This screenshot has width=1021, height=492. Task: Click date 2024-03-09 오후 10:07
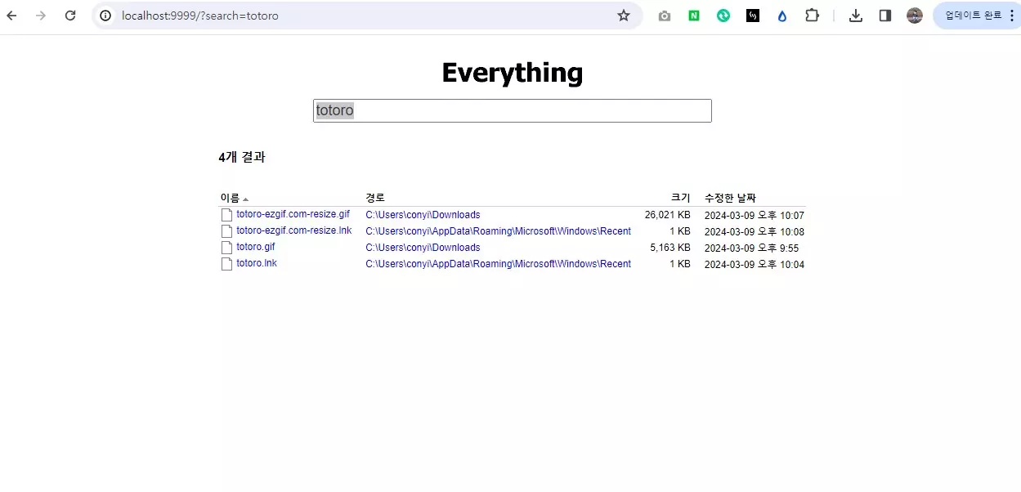[755, 215]
